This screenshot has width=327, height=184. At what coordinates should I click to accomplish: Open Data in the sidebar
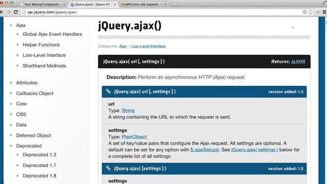[21, 125]
